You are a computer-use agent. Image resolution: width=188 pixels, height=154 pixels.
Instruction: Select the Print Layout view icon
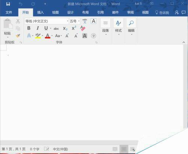click(x=124, y=149)
